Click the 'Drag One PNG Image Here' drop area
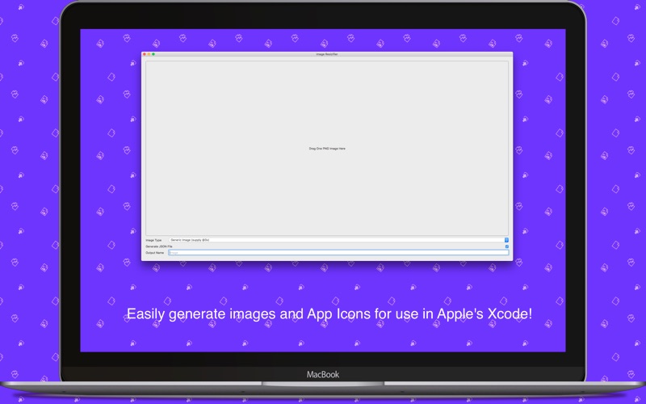This screenshot has width=646, height=404. tap(327, 149)
